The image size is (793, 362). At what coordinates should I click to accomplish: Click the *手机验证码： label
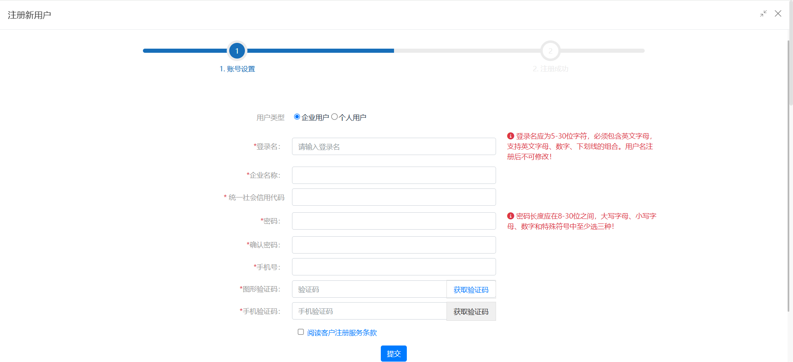pyautogui.click(x=260, y=311)
